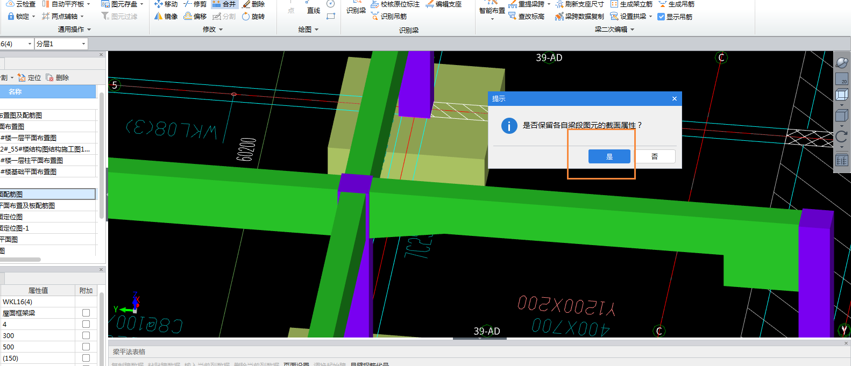The image size is (851, 366).
Task: Click 查改标高 elevation edit tool
Action: pos(527,16)
